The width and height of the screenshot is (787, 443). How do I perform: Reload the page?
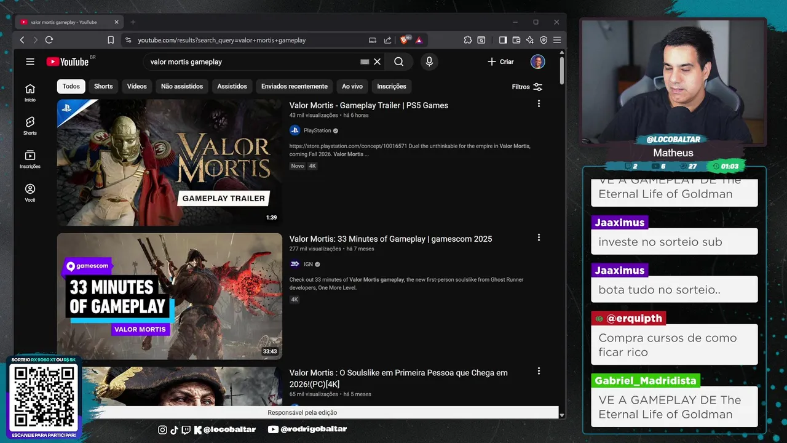point(49,40)
